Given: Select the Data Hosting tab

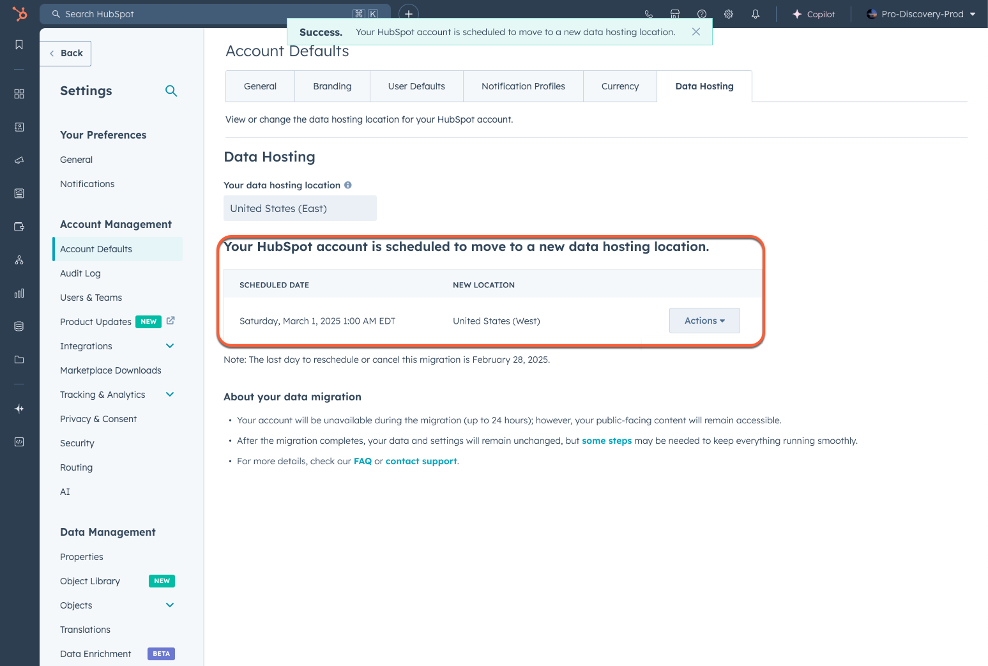Looking at the screenshot, I should tap(704, 86).
